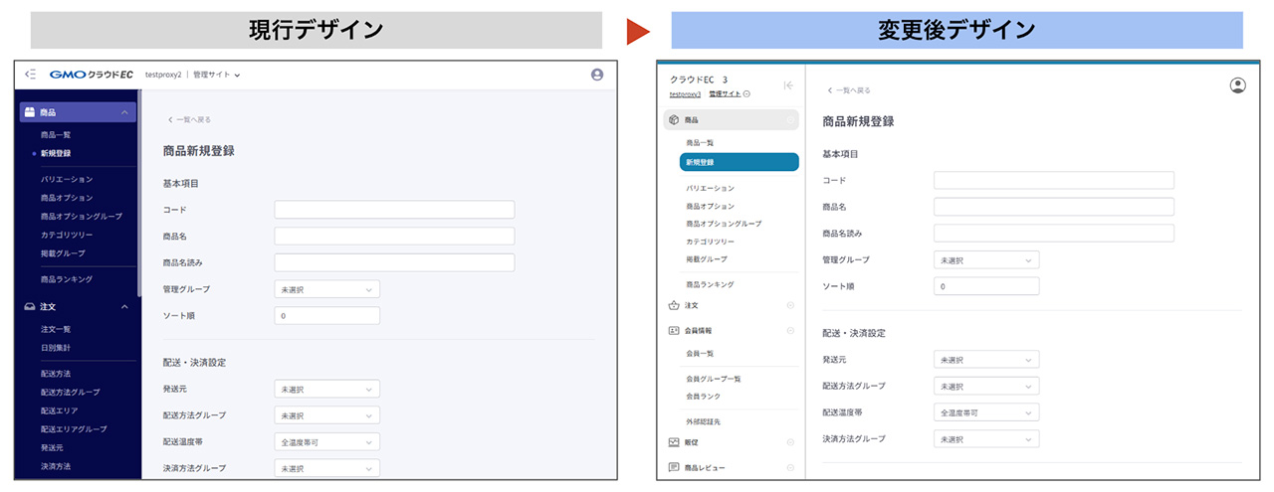This screenshot has height=492, width=1274.
Task: Open the 管理サイト dropdown in current design header
Action: (x=217, y=75)
